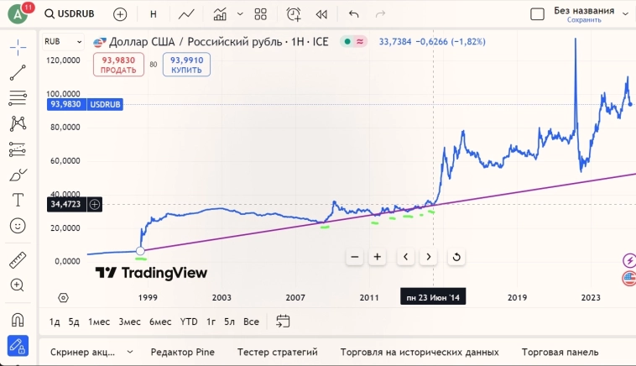Select the trend line drawing tool
The width and height of the screenshot is (636, 366).
click(18, 73)
